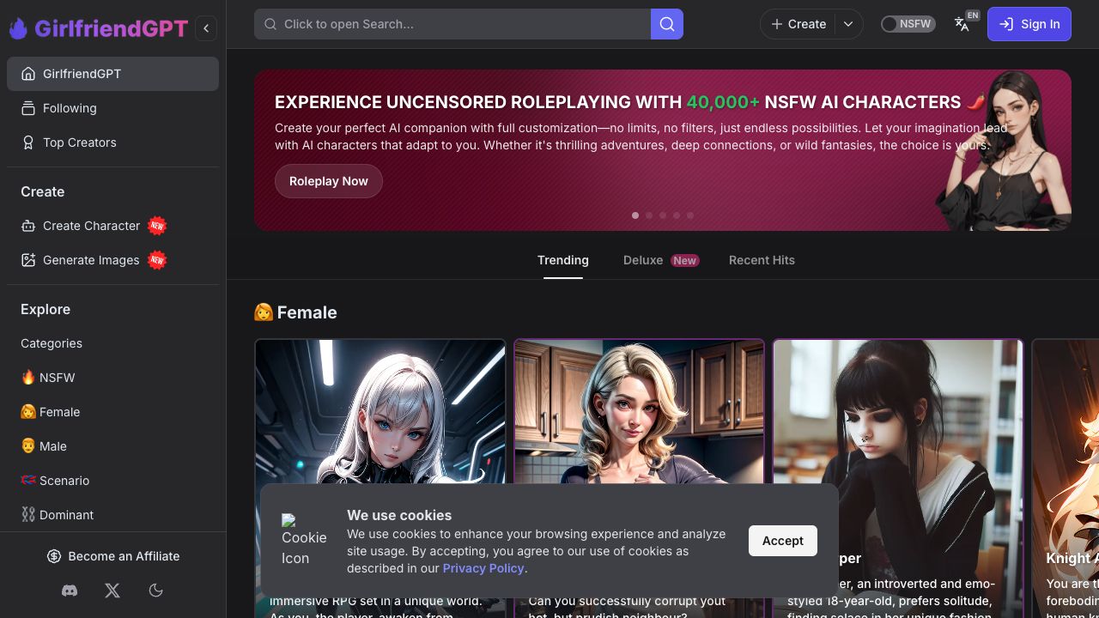Screen dimensions: 1099x618
Task: Open the X social media icon
Action: (x=112, y=591)
